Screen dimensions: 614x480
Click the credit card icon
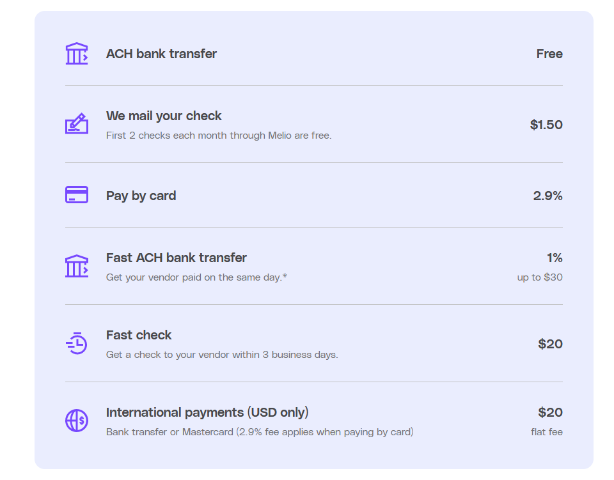click(x=77, y=195)
